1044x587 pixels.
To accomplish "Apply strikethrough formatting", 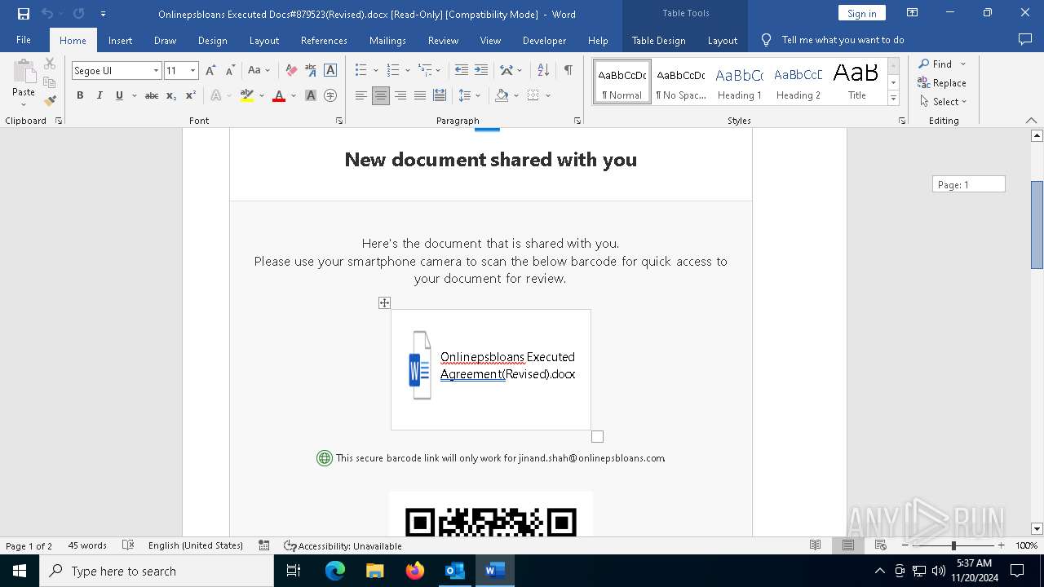I will coord(152,95).
